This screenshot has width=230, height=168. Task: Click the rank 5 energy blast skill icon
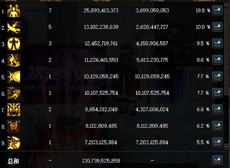click(14, 77)
